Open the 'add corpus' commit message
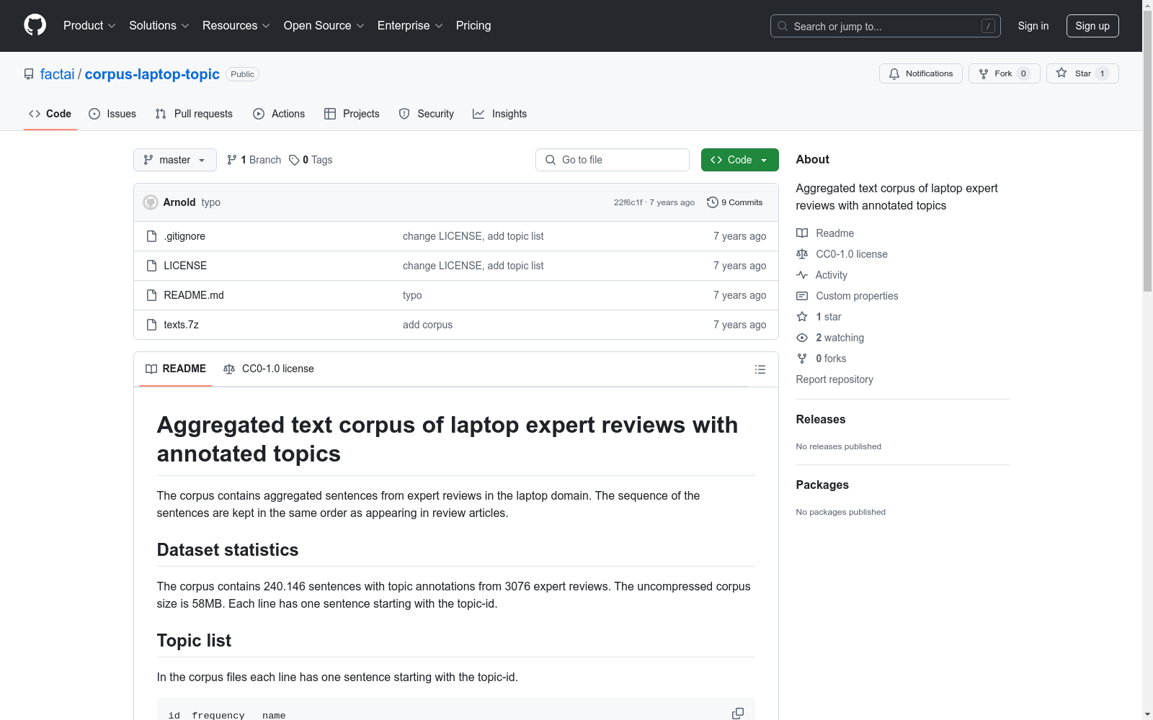Image resolution: width=1153 pixels, height=720 pixels. (x=427, y=325)
